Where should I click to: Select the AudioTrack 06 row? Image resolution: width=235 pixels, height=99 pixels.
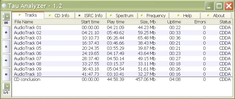[122, 53]
